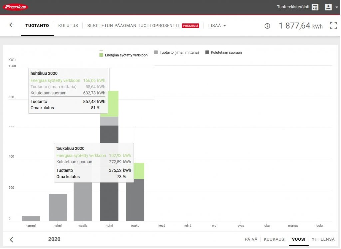Click the back arrow beside Tuotanto
341x249 pixels.
click(12, 25)
